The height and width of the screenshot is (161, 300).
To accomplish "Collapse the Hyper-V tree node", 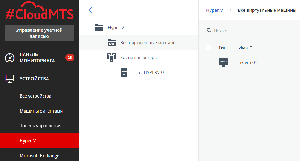I will 87,28.
